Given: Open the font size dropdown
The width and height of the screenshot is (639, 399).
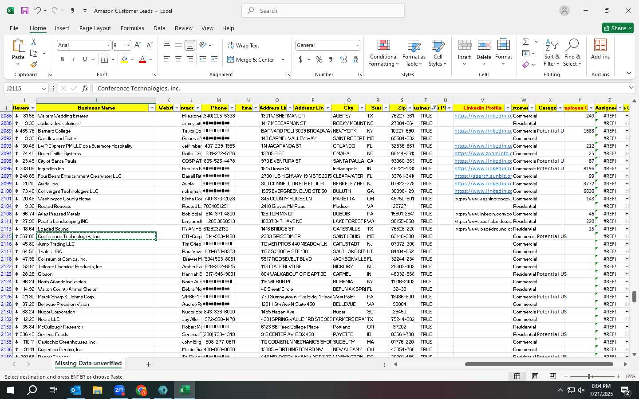Looking at the screenshot, I should (x=128, y=45).
